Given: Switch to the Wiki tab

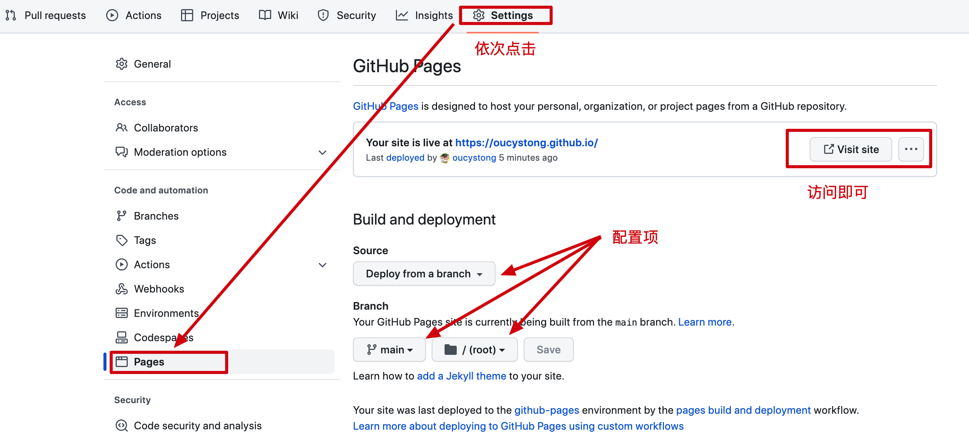Looking at the screenshot, I should [278, 15].
